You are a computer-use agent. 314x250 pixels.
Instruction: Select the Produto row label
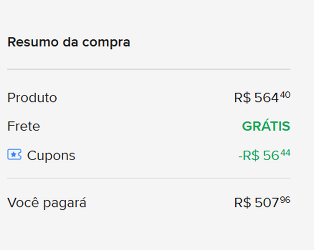point(32,98)
